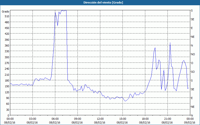The image size is (200, 125).
Task: Click the "E" compass label level with 90
Action: 192,98
